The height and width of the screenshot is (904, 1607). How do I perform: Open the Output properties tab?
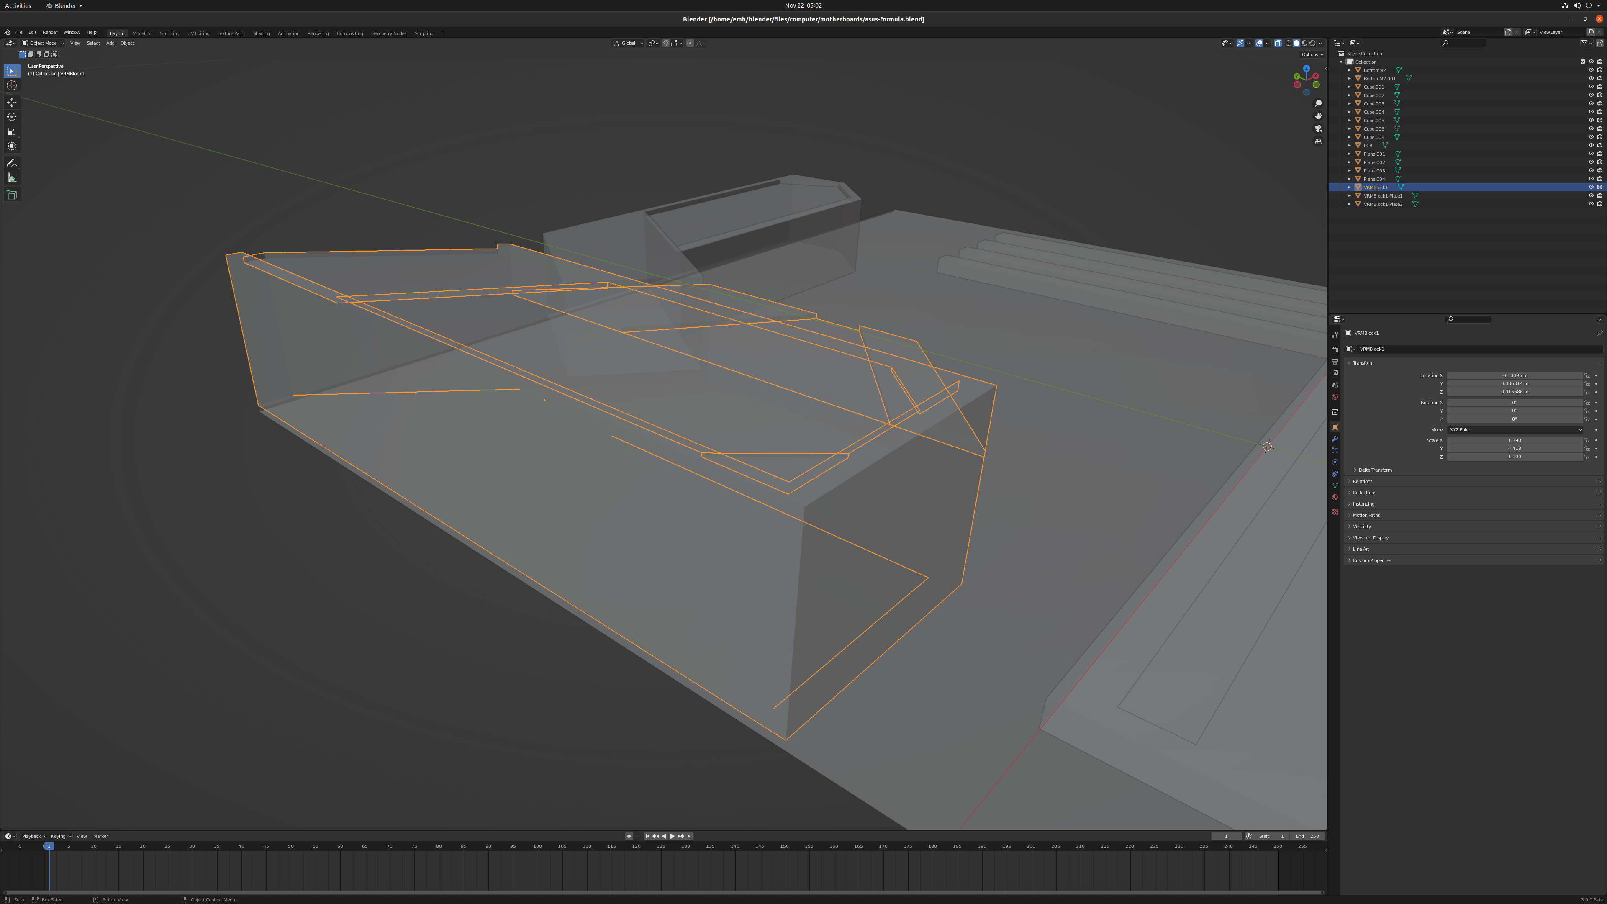pos(1335,362)
